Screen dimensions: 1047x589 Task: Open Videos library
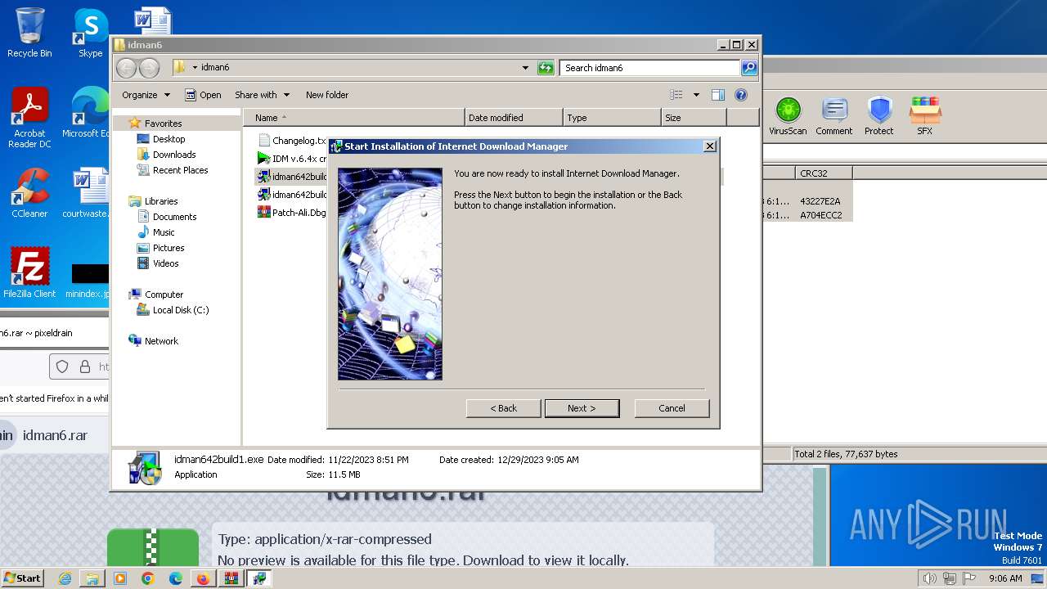pos(165,263)
